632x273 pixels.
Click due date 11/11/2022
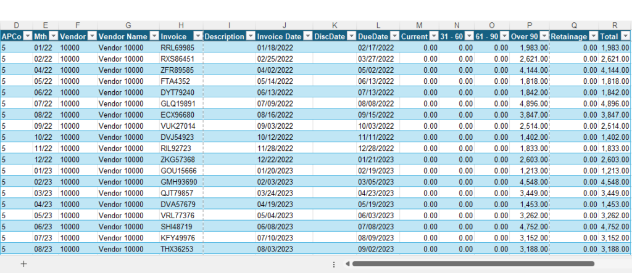[x=378, y=137]
